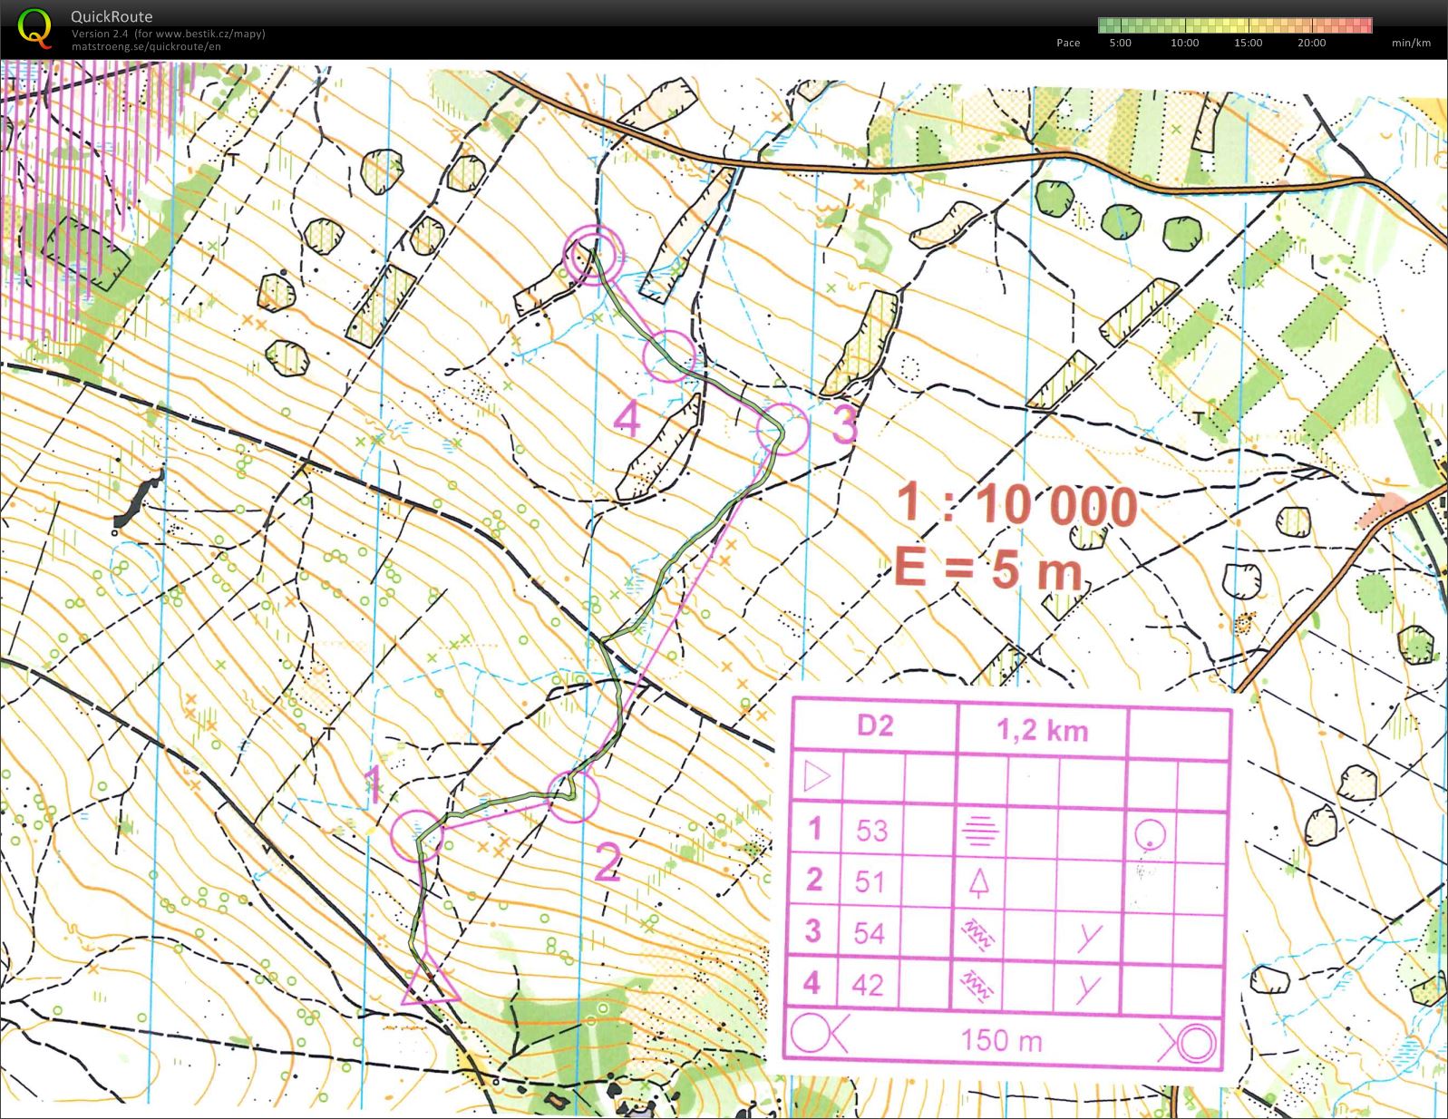Click the '1,2 km' course length cell
1448x1119 pixels.
coord(1043,730)
